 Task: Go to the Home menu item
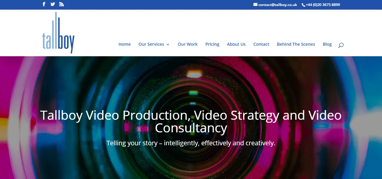click(124, 44)
